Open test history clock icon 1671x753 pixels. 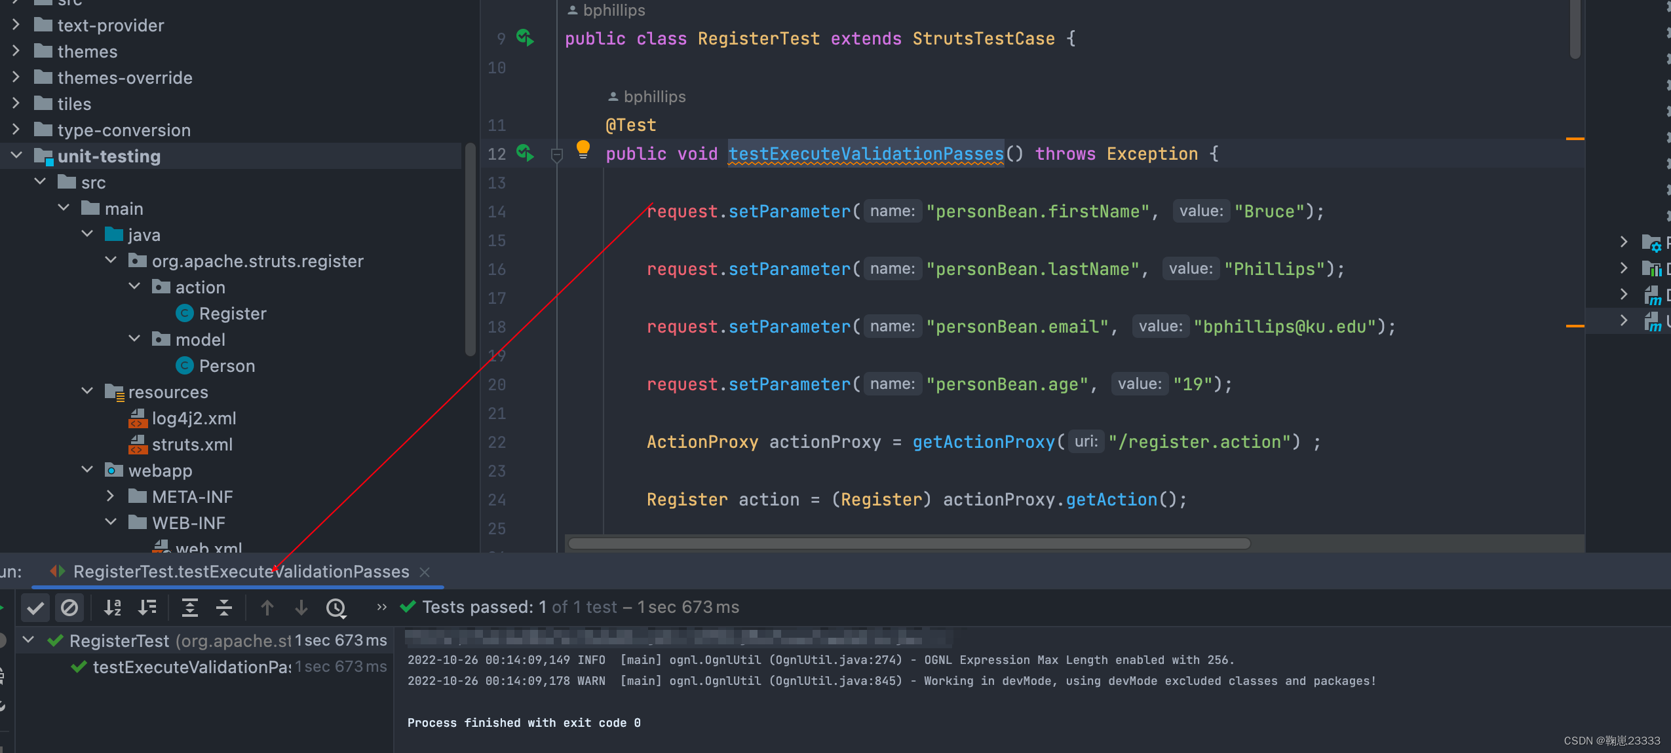(x=336, y=608)
